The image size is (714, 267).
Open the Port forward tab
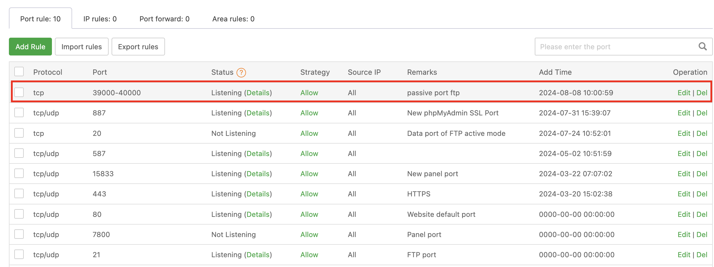point(164,19)
